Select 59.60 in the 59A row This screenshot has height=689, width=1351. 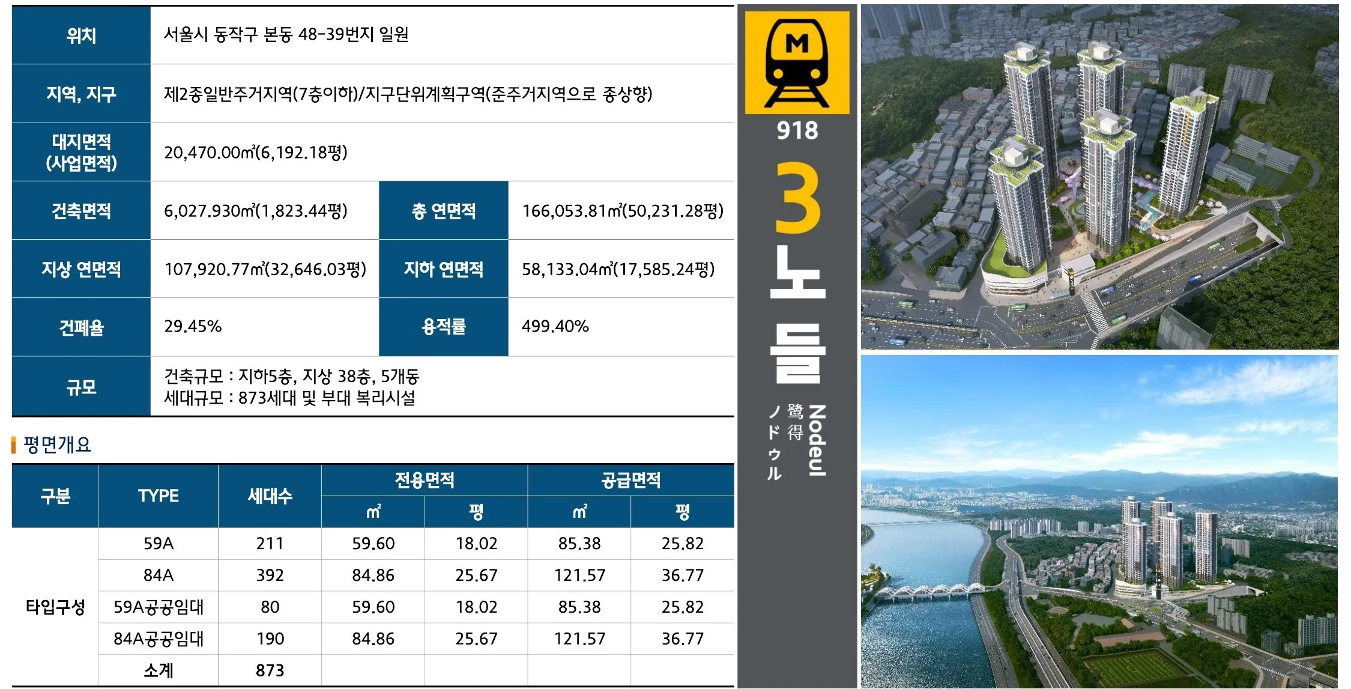coord(373,544)
